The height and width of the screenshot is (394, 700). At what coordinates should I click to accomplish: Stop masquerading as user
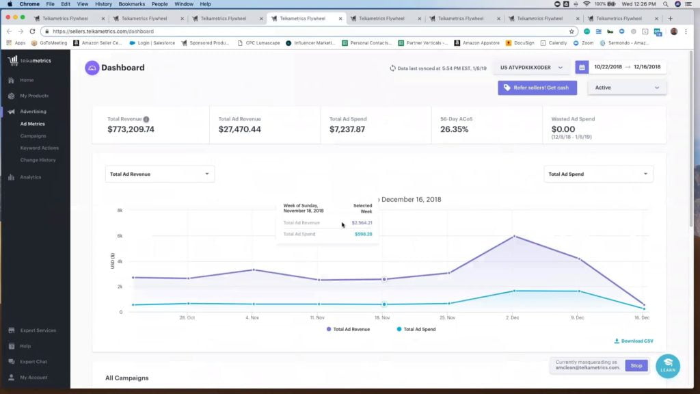636,366
